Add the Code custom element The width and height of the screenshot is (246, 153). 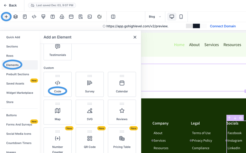[58, 85]
